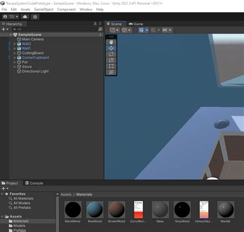
Task: Click the grid visibility ruler icon
Action: (x=165, y=30)
